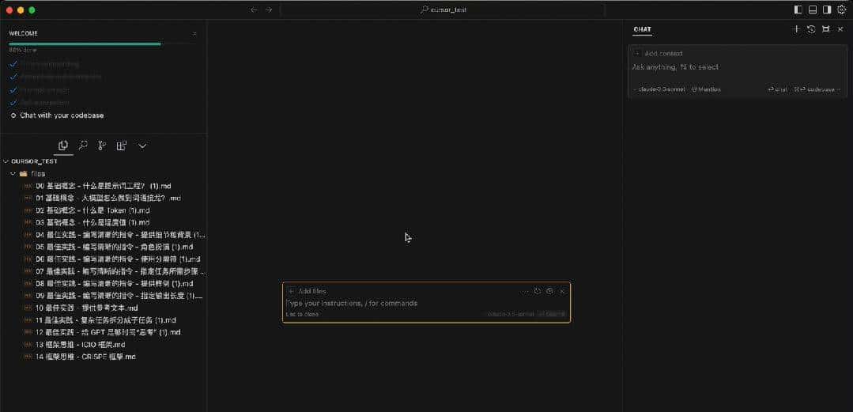Click Add context in chat
The height and width of the screenshot is (412, 853).
pos(659,53)
